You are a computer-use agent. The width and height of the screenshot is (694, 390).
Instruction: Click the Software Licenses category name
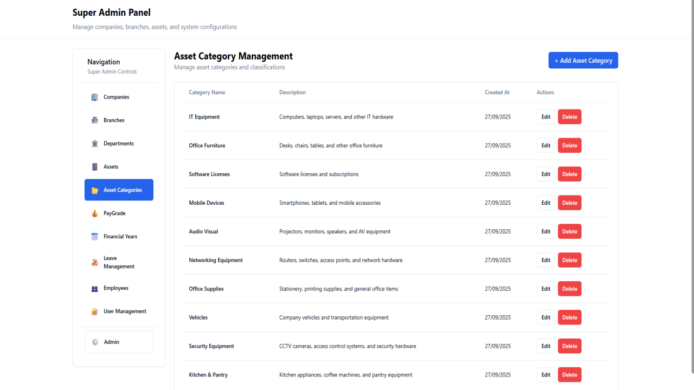point(209,174)
